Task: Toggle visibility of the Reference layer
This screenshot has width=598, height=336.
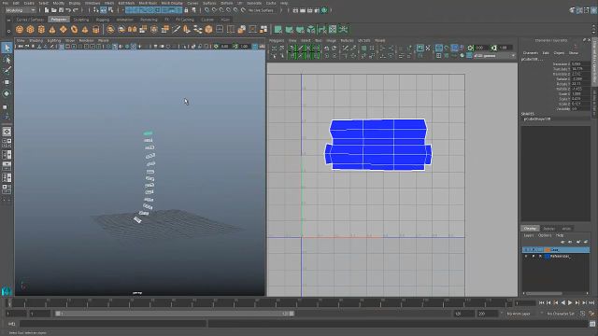Action: (526, 257)
